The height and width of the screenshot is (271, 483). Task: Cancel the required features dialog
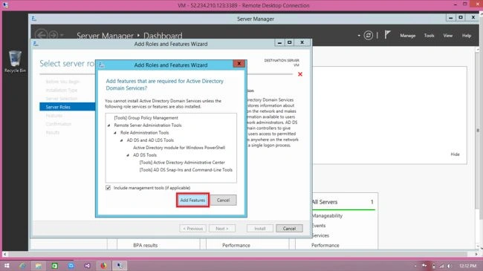tap(223, 200)
